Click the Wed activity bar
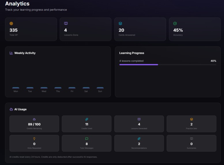 (x=44, y=88)
